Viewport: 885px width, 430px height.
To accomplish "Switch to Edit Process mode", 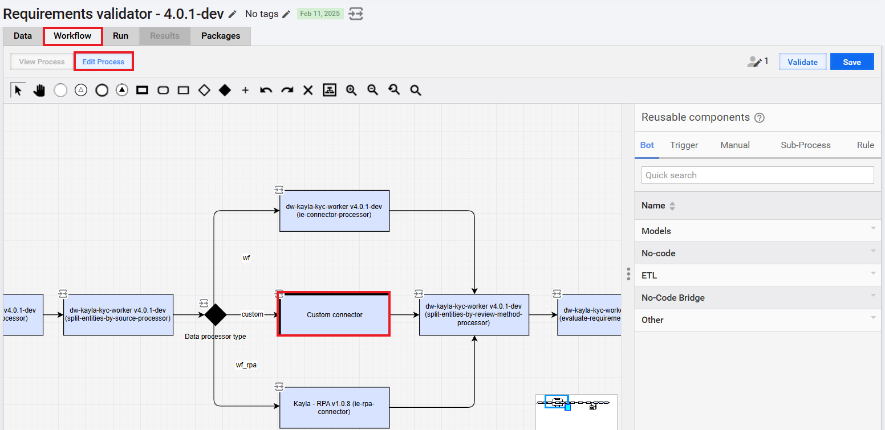I will [103, 62].
